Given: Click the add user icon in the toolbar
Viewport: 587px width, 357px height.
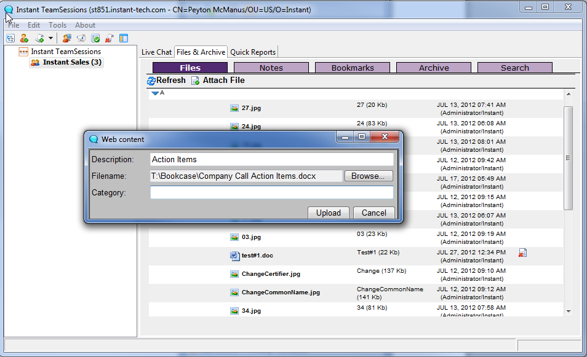Looking at the screenshot, I should click(x=25, y=38).
